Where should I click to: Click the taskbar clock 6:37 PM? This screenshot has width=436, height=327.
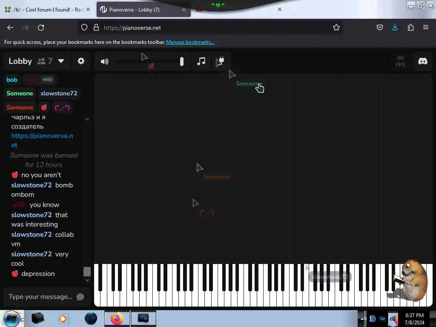[414, 316]
